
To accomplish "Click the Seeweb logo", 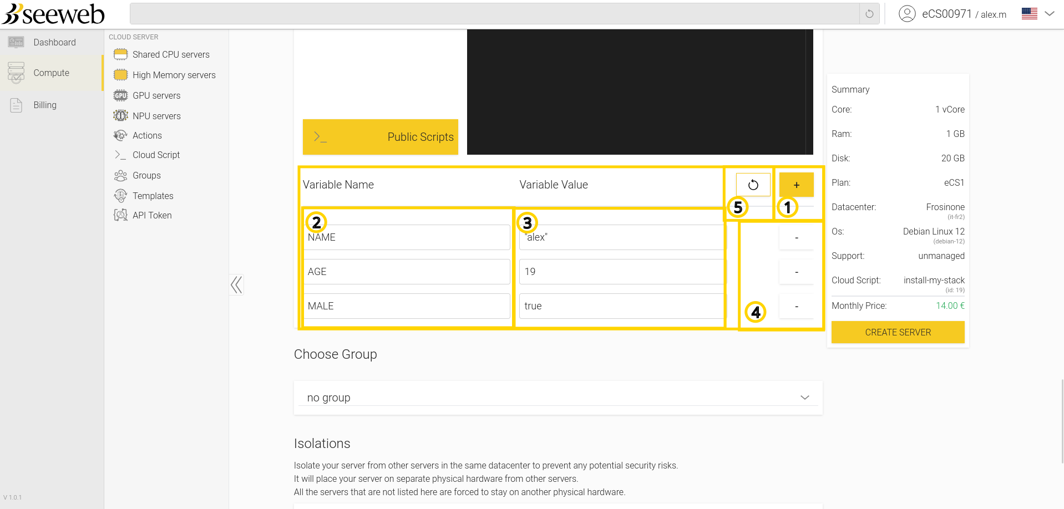I will point(53,14).
